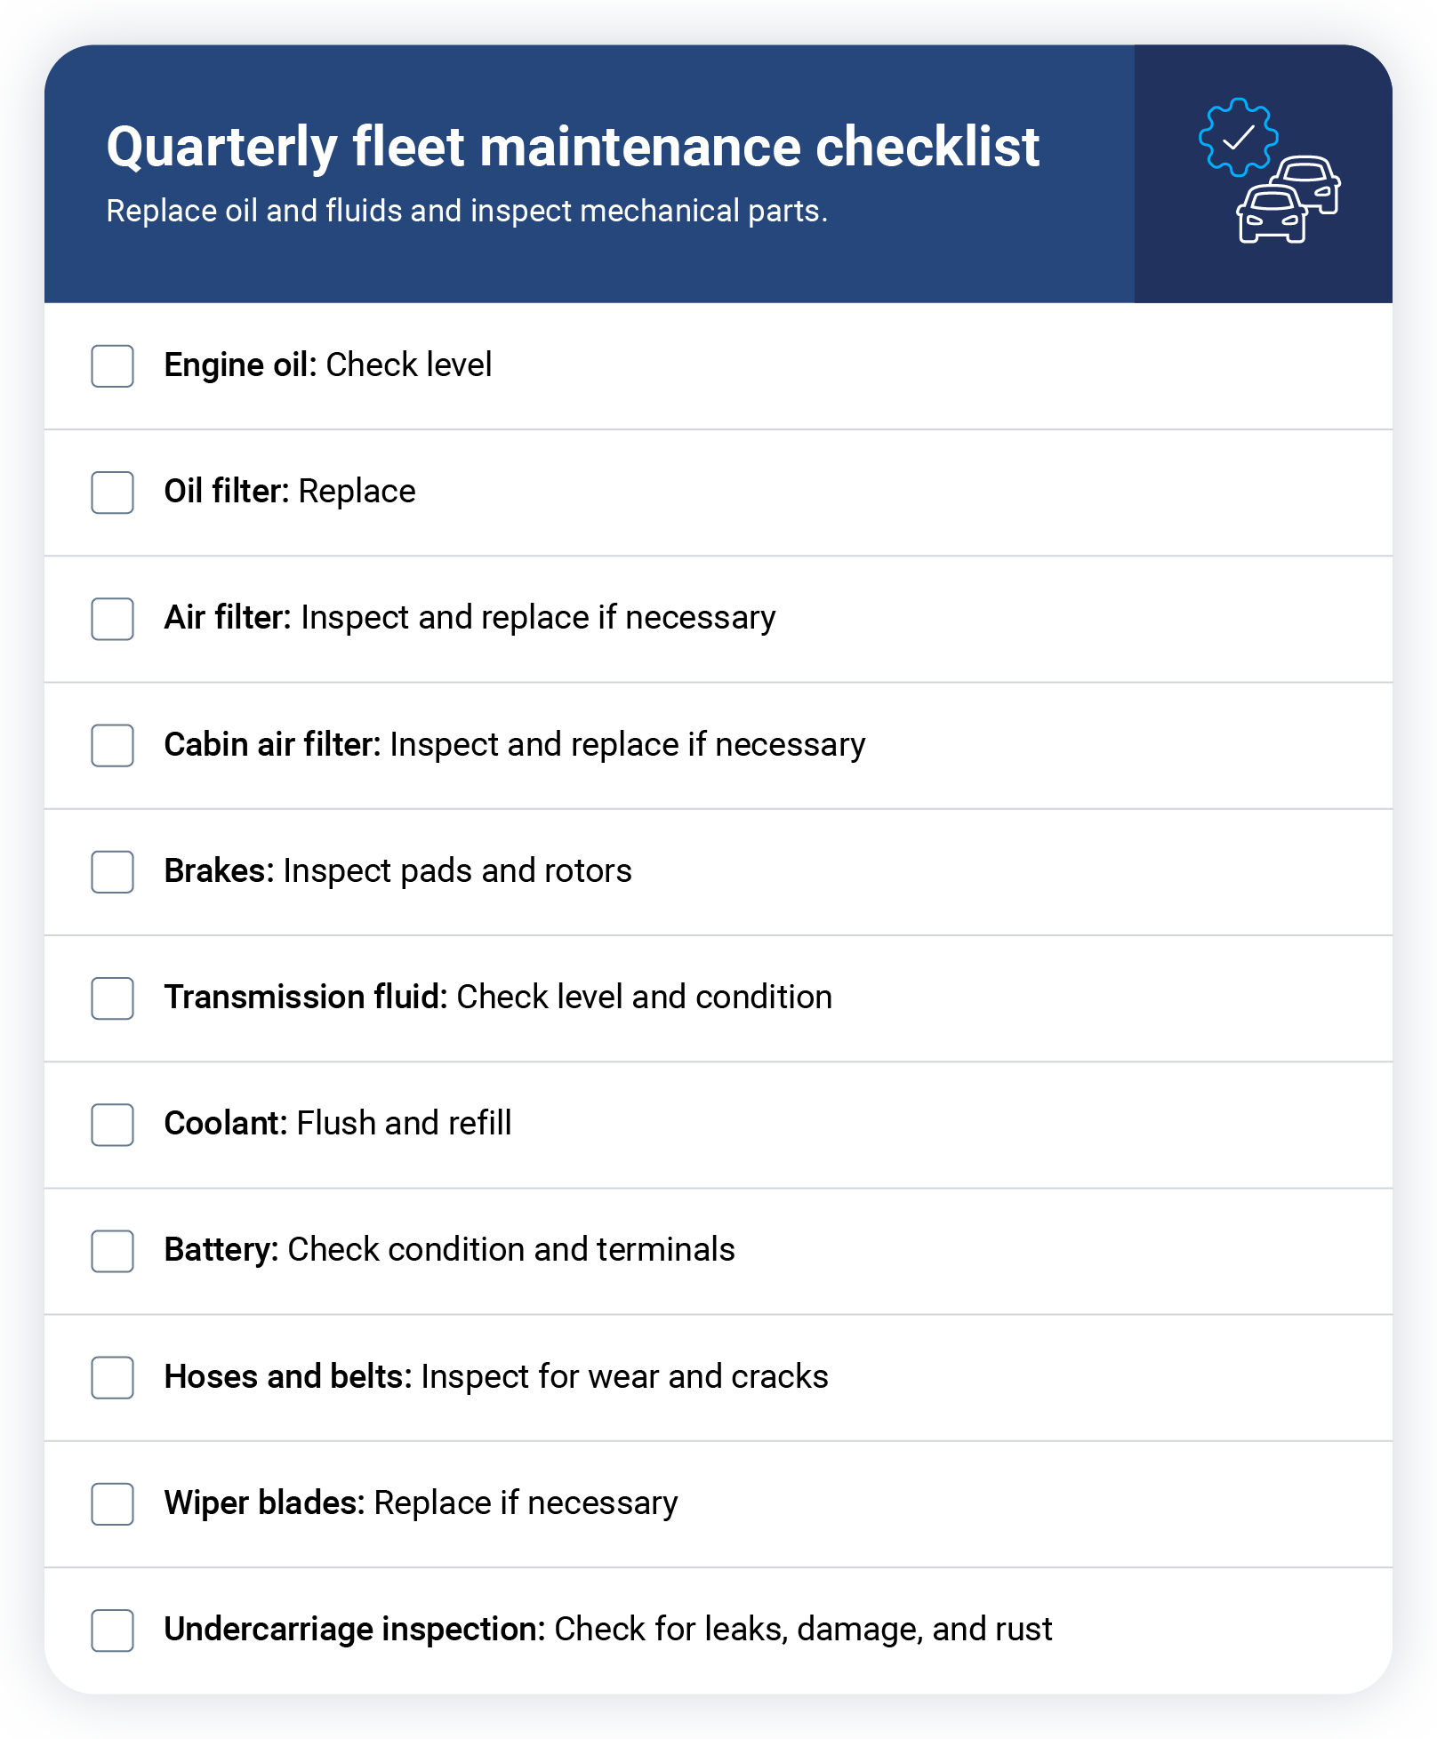Click the Undercarriage inspection item text
1437x1739 pixels.
point(607,1630)
